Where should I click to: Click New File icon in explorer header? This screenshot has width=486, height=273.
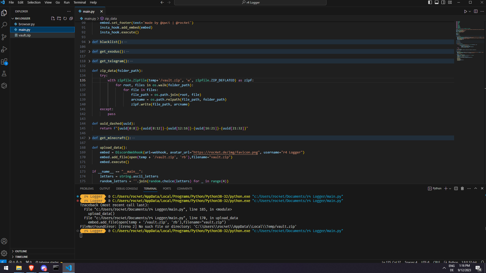click(x=53, y=18)
